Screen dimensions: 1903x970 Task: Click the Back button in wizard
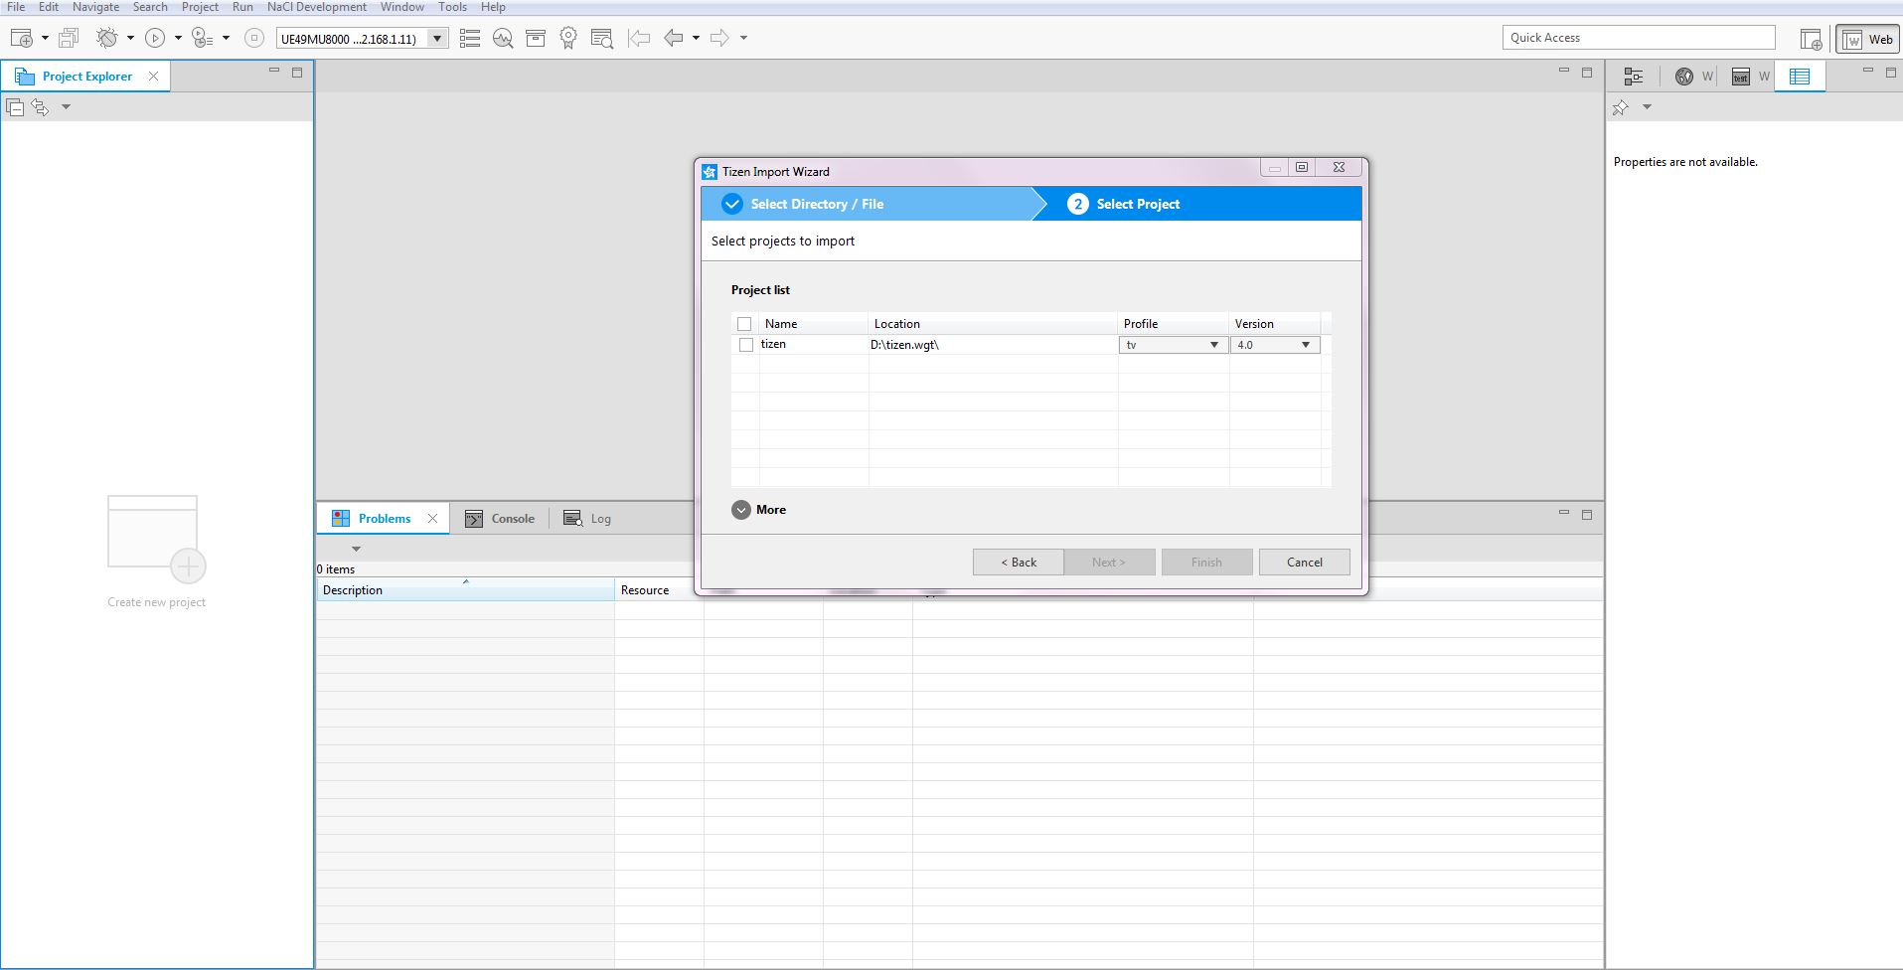[x=1018, y=563]
